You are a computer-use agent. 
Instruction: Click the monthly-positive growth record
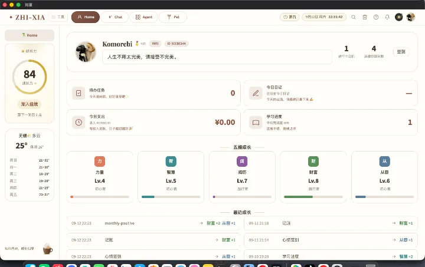pos(153,223)
